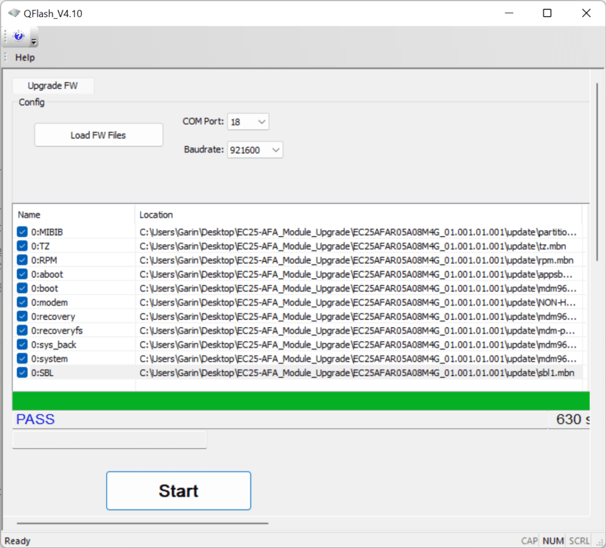
Task: Click Load FW Files
Action: (x=98, y=134)
